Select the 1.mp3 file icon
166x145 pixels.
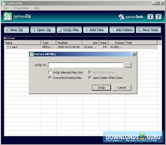click(7, 47)
